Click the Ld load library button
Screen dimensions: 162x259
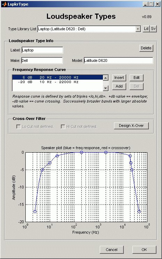pos(146,29)
